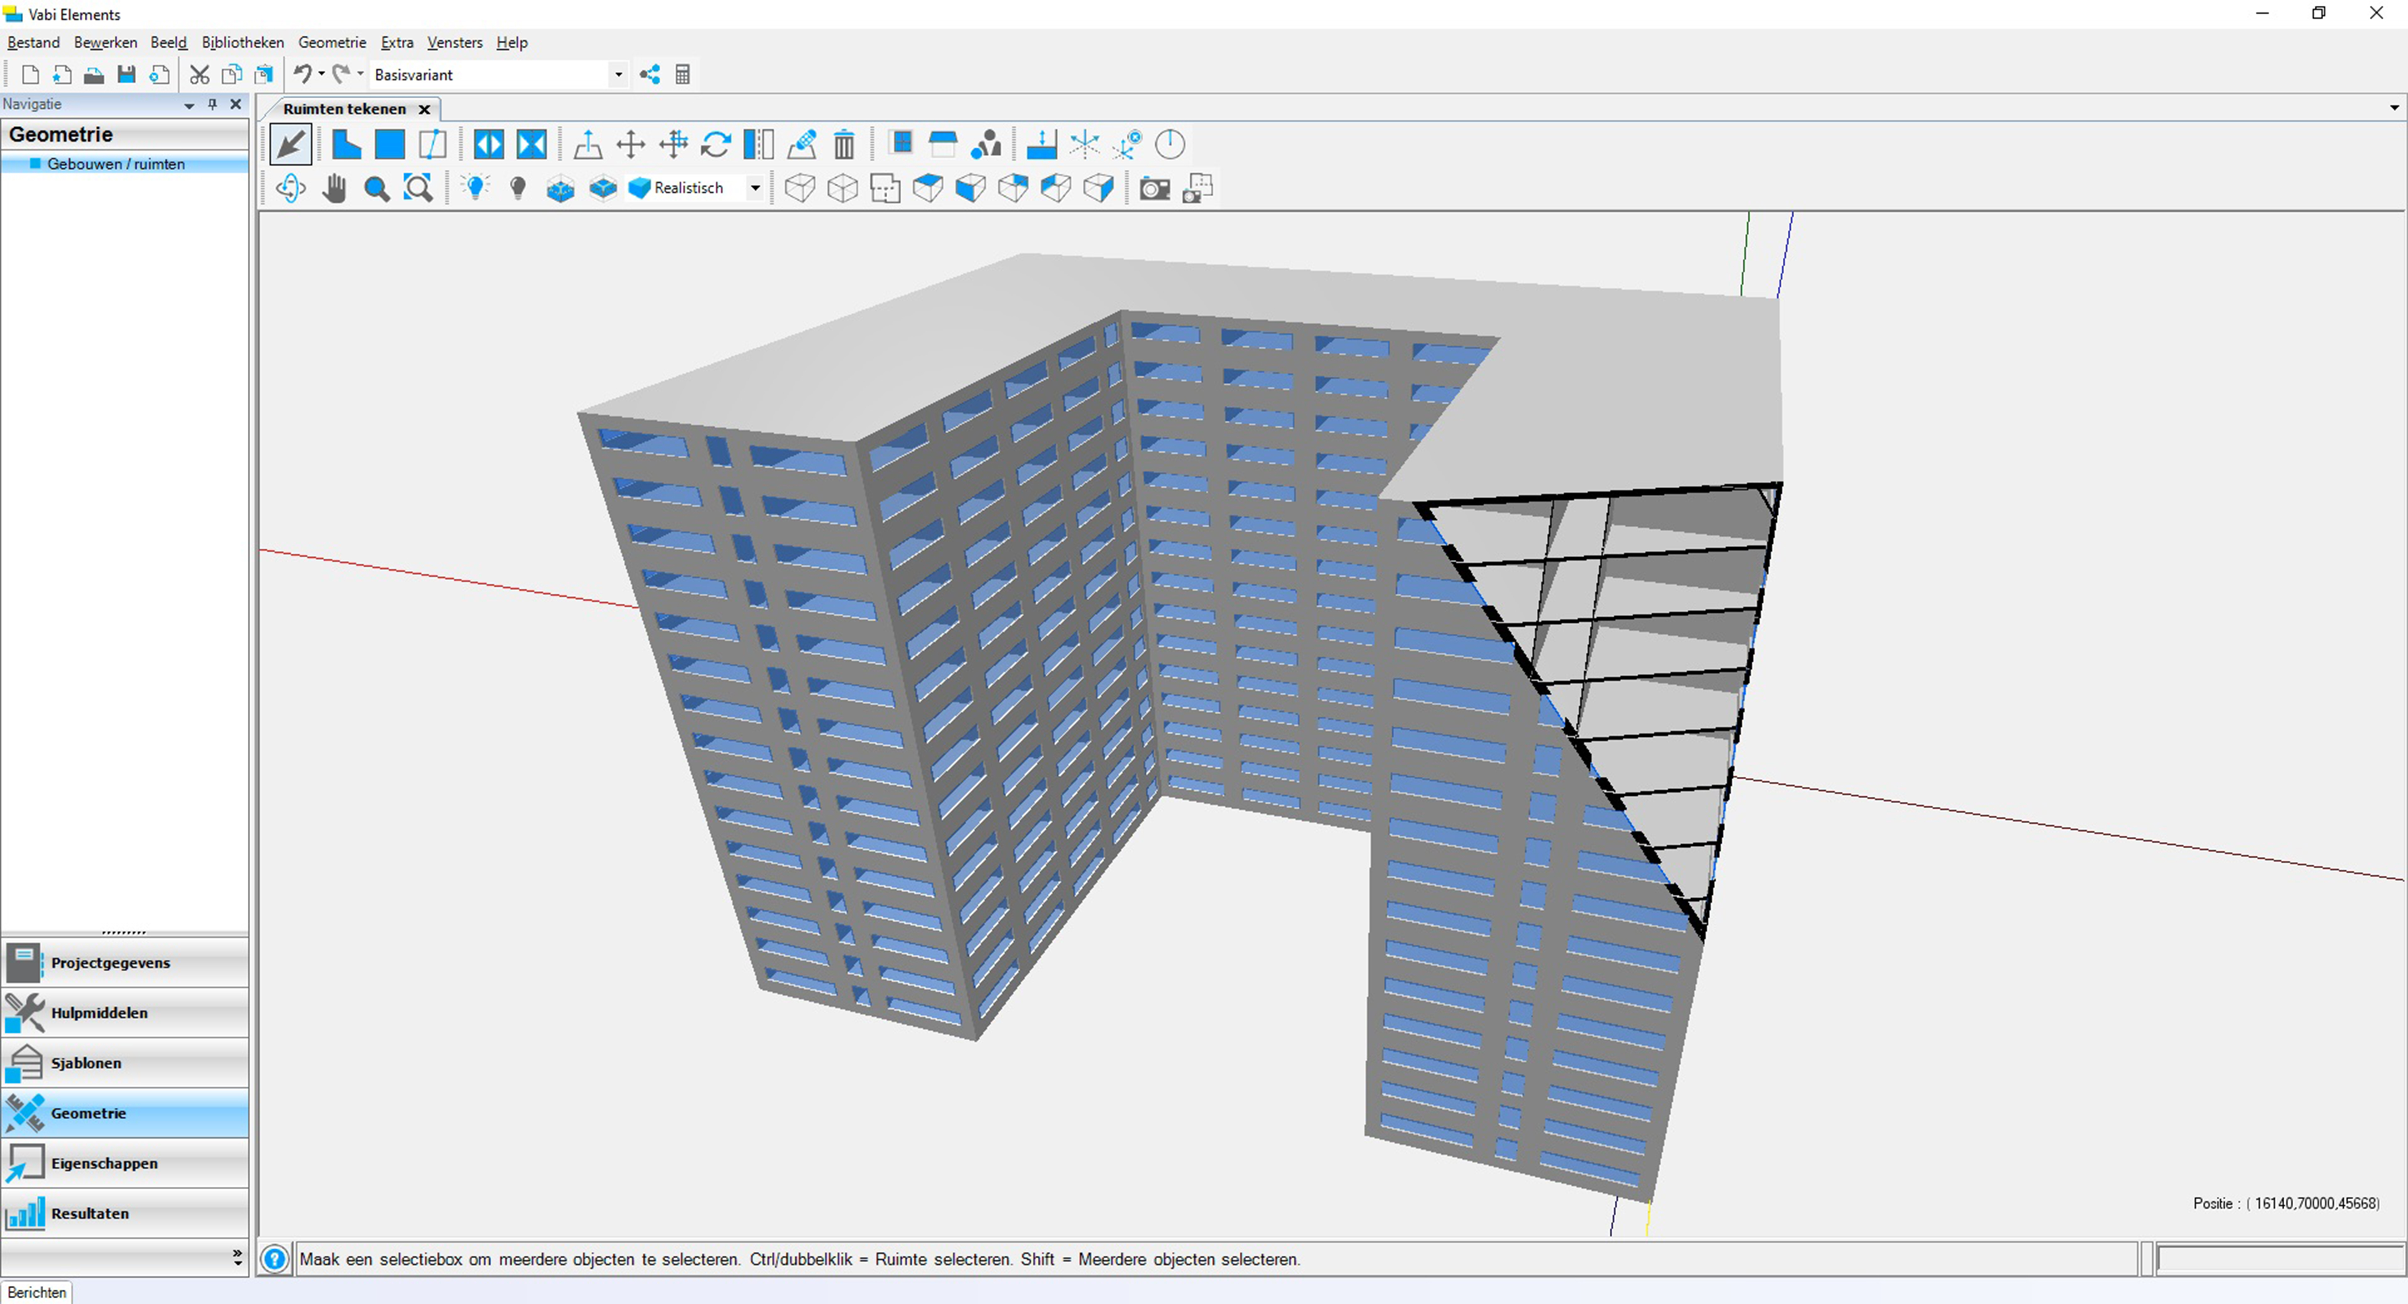
Task: Open the Hulpmiddelen section
Action: (125, 1013)
